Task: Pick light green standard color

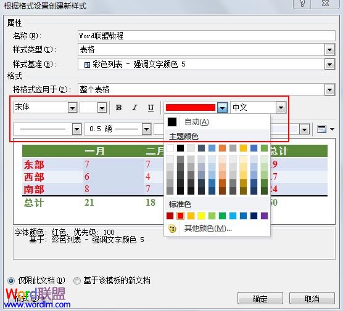Action: coord(212,216)
